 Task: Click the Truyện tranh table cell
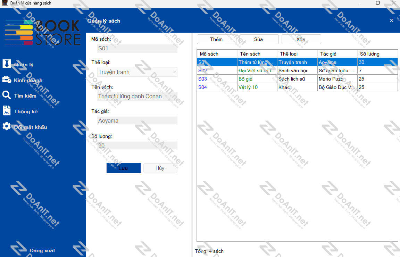(297, 62)
